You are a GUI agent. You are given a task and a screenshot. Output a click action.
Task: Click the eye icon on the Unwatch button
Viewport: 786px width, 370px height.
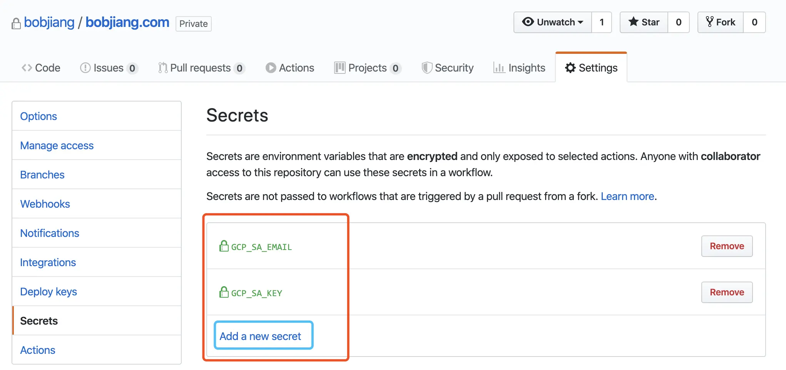point(529,22)
